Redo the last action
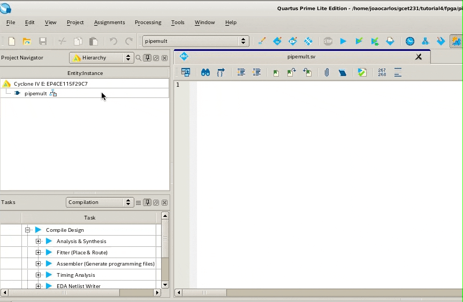Image resolution: width=463 pixels, height=302 pixels. click(129, 41)
